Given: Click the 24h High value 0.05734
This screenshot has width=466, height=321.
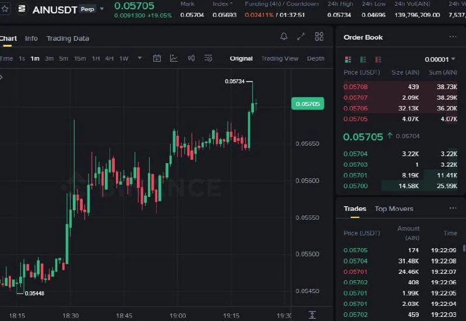Looking at the screenshot, I should 339,15.
